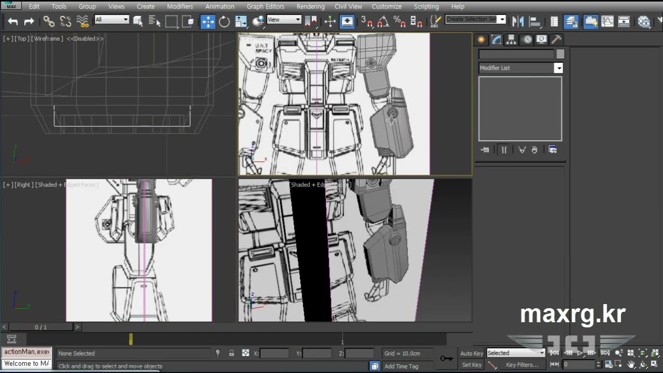Click the Select and Place tool
This screenshot has width=663, height=373.
coord(257,21)
